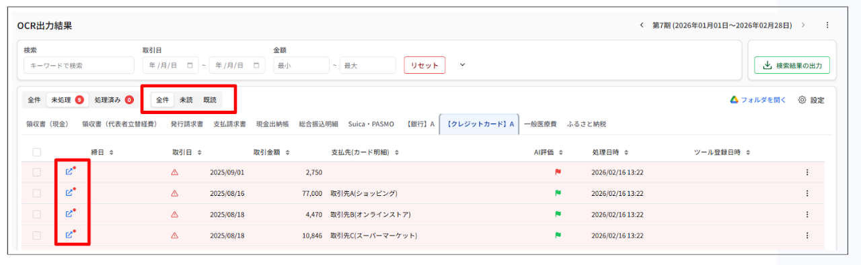
Task: Open external link icon in 2025/09/01 row
Action: [x=69, y=172]
